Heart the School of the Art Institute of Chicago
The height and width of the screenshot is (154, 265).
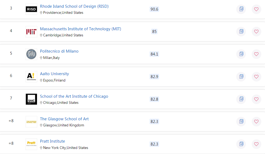256,99
